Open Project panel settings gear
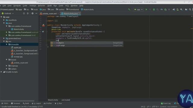 33,13
